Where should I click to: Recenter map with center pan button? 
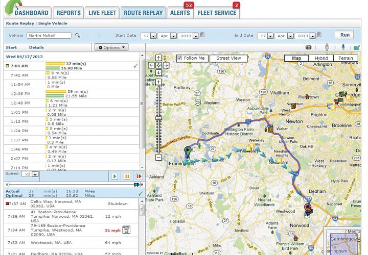pos(158,65)
